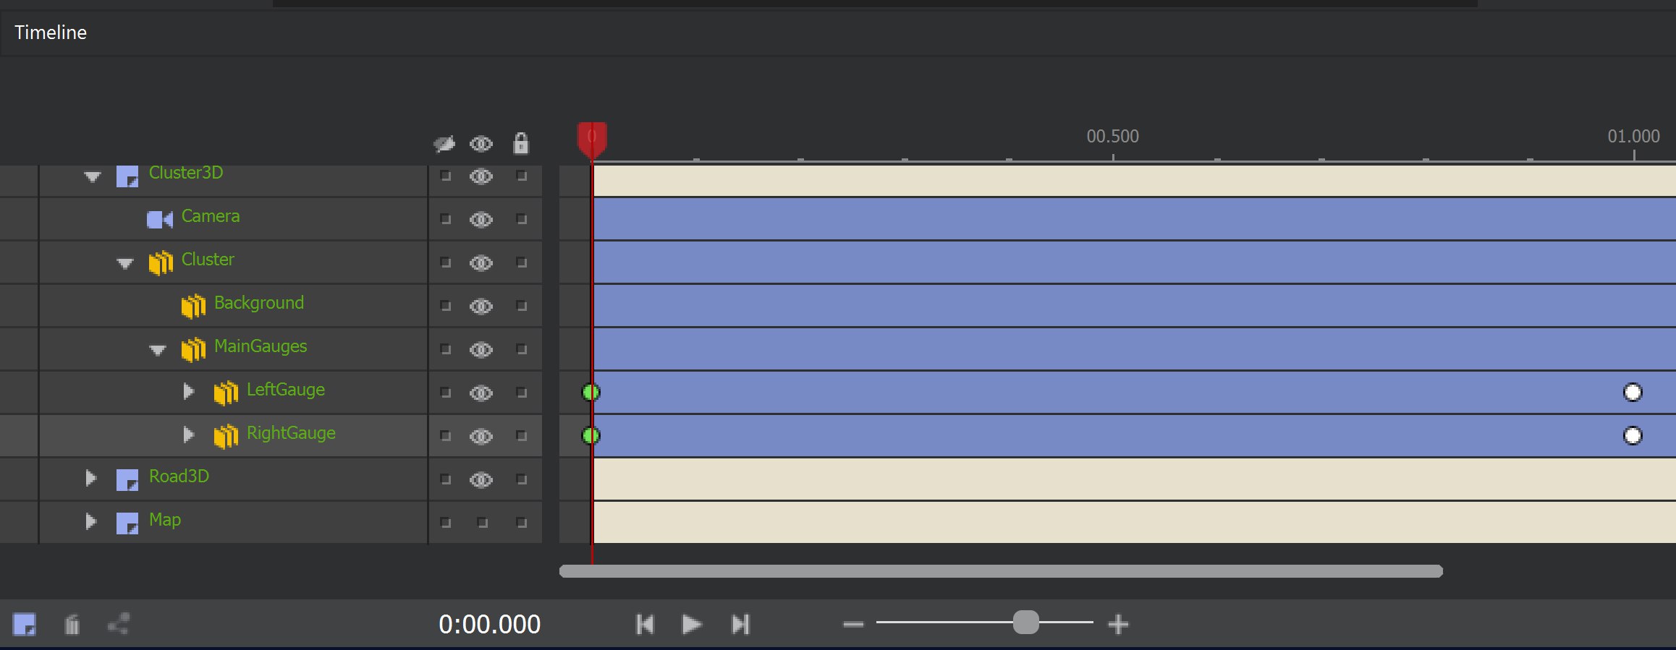Lock the RightGauge row

pyautogui.click(x=522, y=436)
